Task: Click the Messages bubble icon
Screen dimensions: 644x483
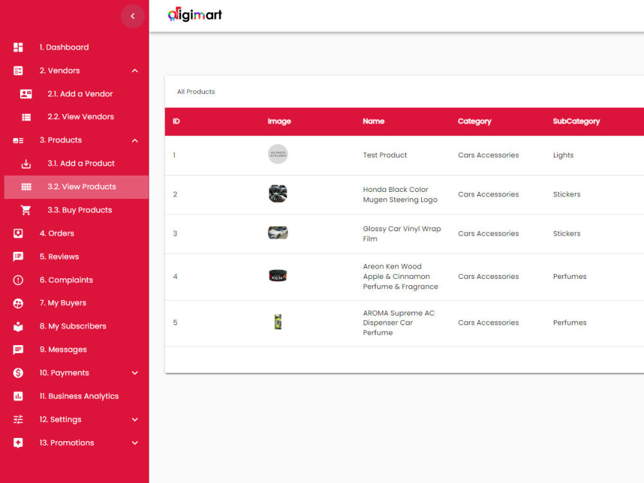Action: 18,350
